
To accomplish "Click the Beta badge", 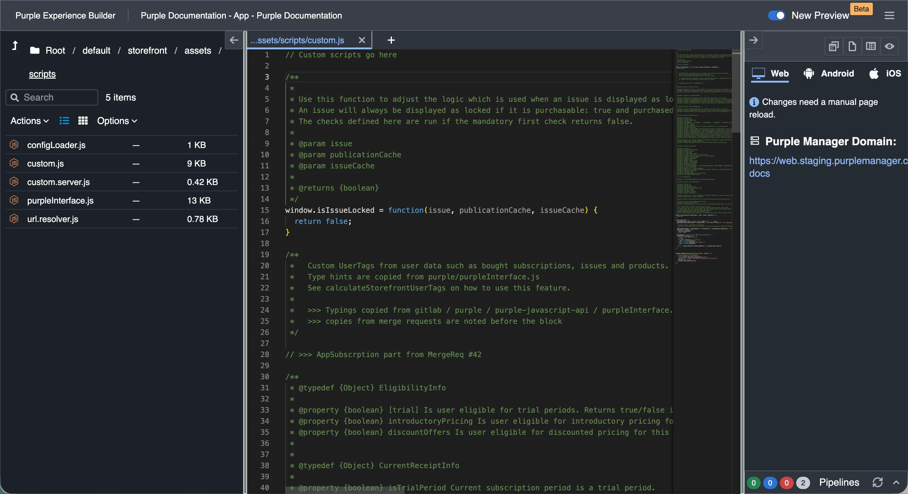I will (861, 9).
